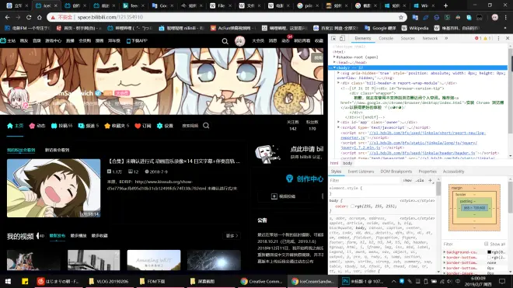Expand the head element node
This screenshot has width=513, height=288.
click(334, 62)
